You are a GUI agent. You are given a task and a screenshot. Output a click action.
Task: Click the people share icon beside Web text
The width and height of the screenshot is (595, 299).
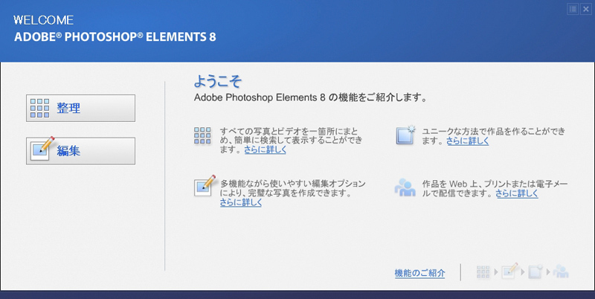point(405,187)
